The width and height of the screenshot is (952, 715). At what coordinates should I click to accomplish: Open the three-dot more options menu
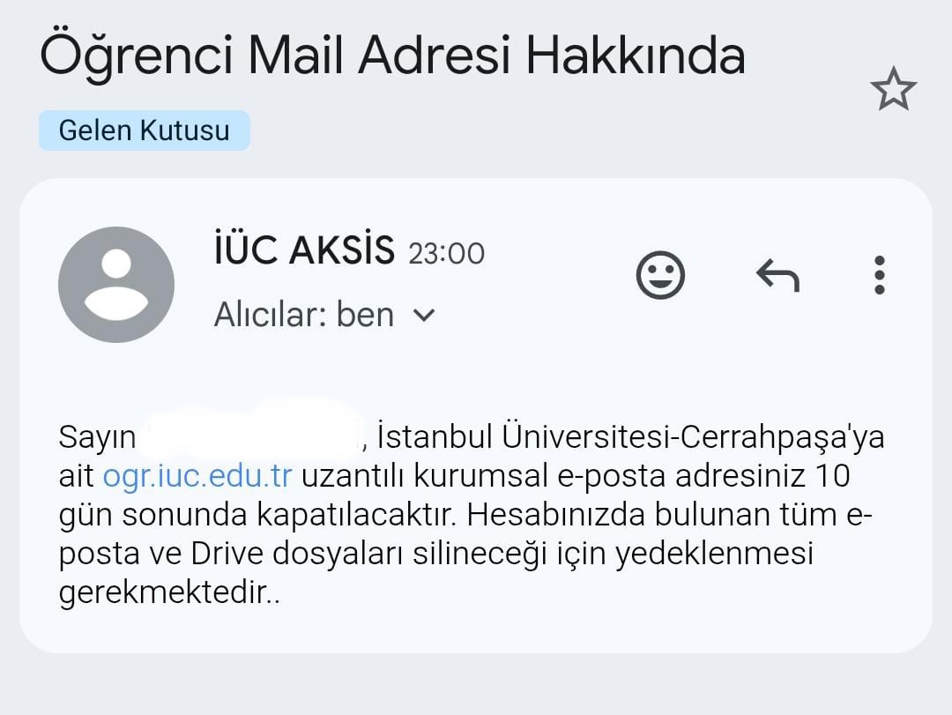(x=879, y=275)
